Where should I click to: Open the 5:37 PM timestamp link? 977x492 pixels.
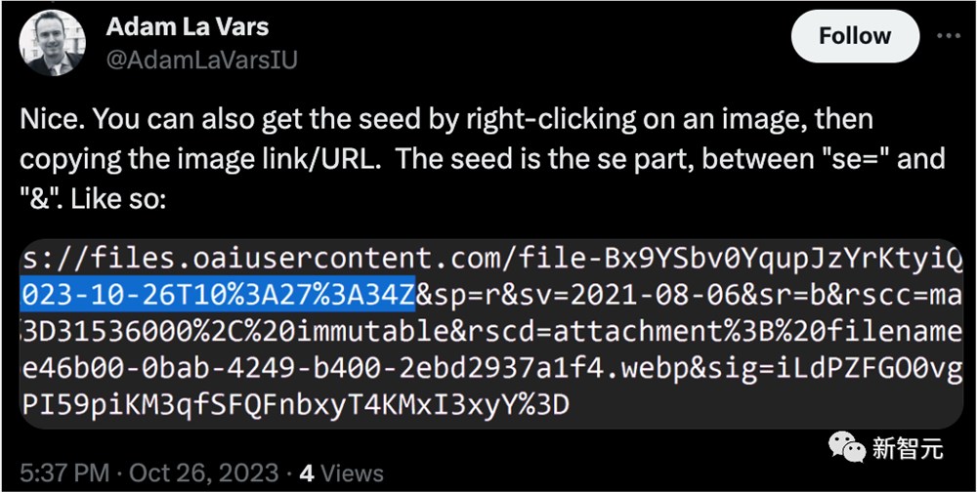click(64, 473)
